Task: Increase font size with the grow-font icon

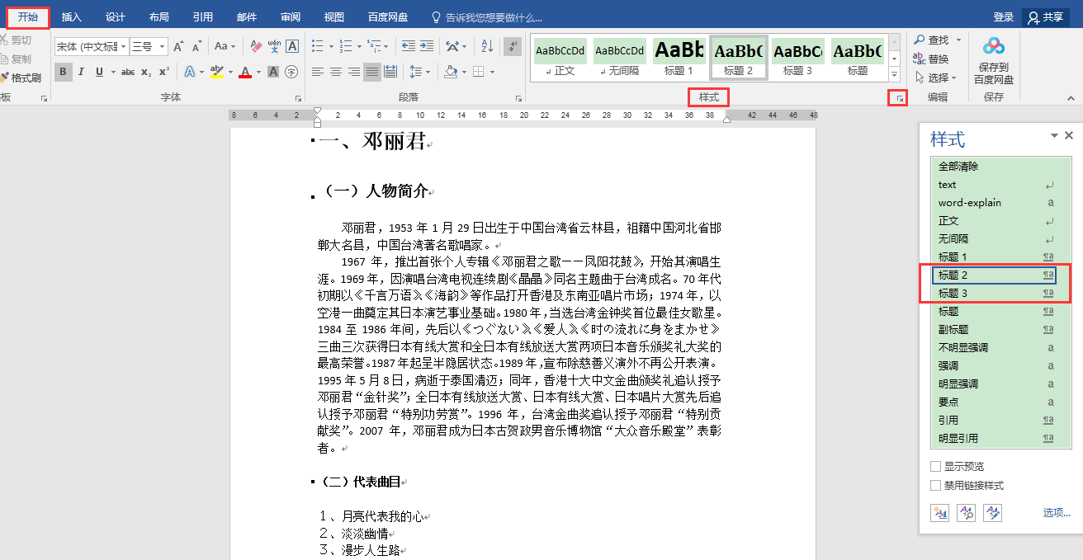Action: click(178, 47)
